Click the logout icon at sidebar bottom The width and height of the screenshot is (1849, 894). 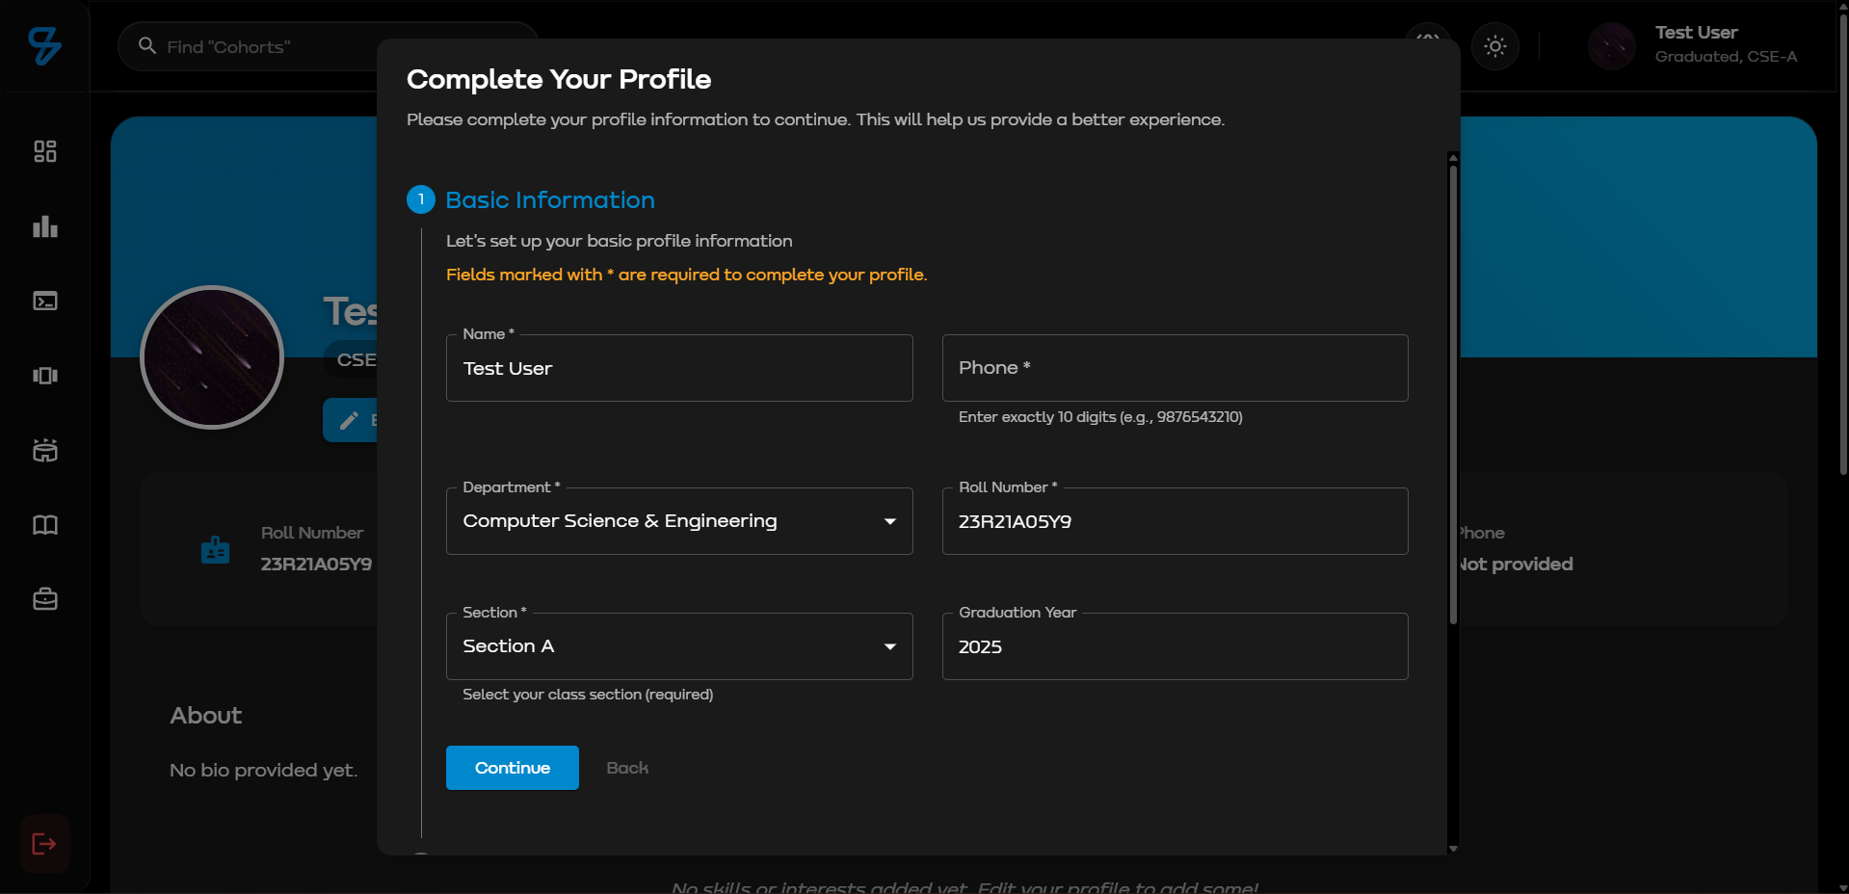[x=44, y=844]
